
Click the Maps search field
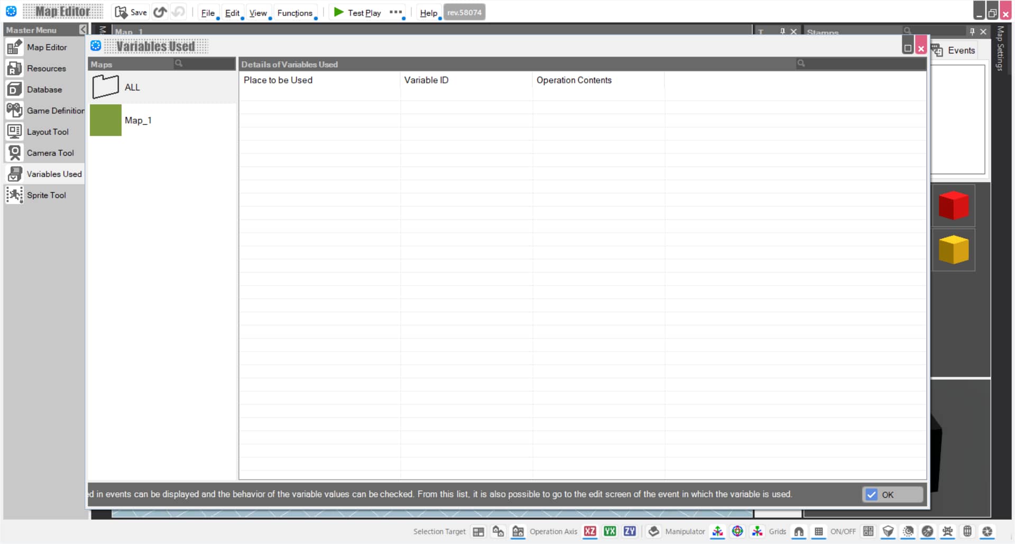click(x=204, y=64)
